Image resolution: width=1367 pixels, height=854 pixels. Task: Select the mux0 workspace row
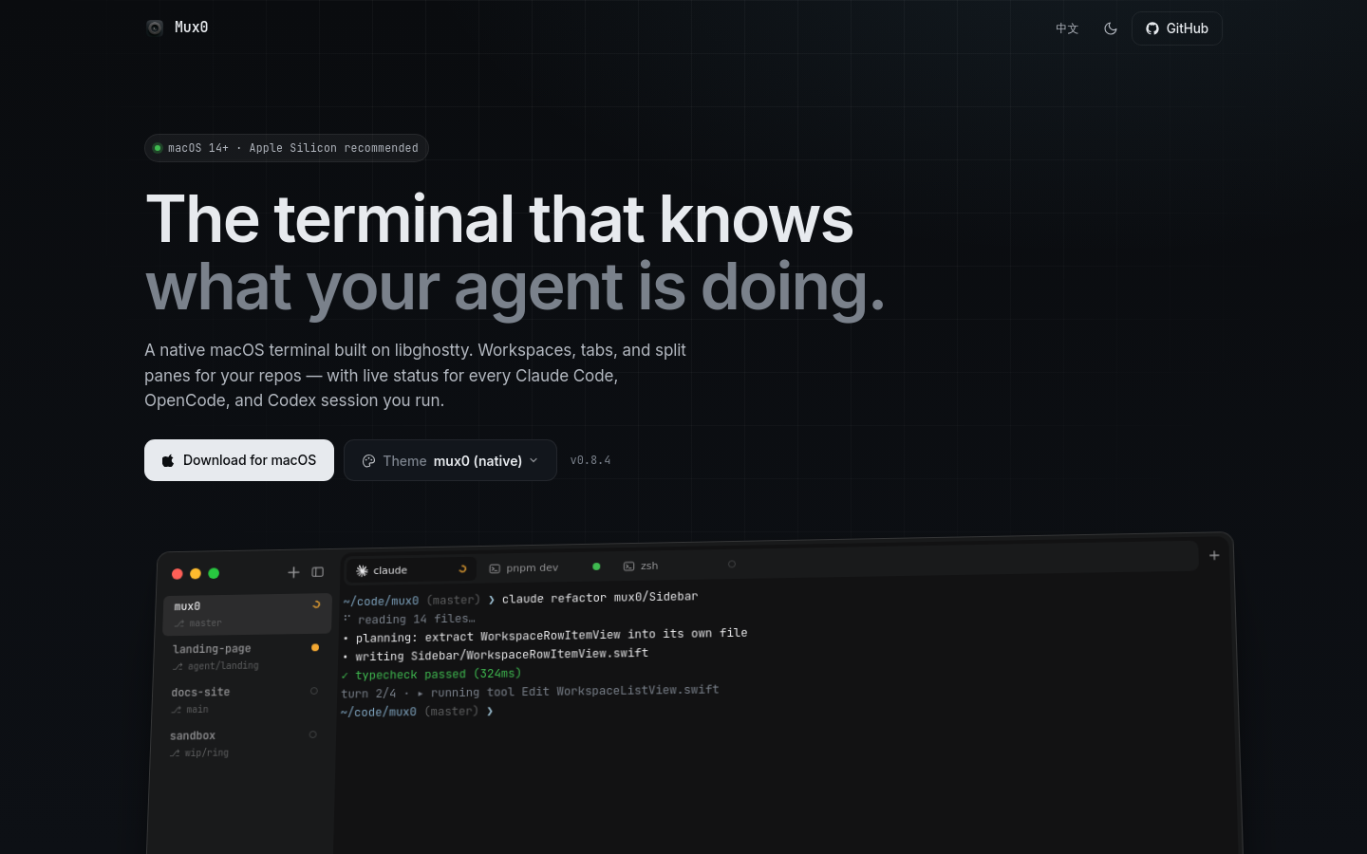pos(247,614)
